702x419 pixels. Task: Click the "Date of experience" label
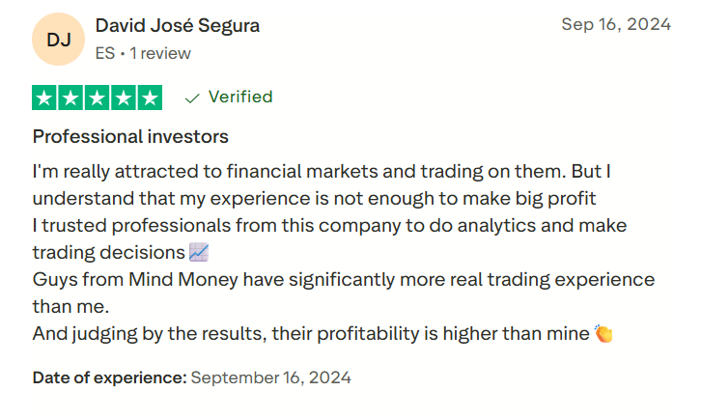tap(109, 377)
